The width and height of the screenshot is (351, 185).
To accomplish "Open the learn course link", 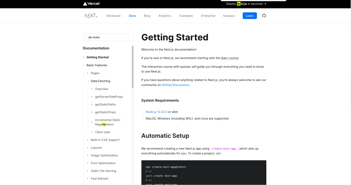I will pos(230,58).
